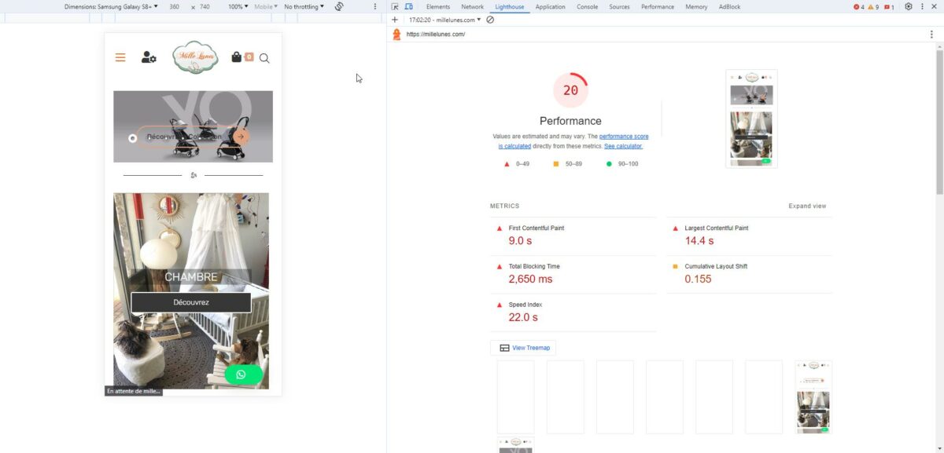Image resolution: width=944 pixels, height=453 pixels.
Task: Open the No throttling dropdown
Action: tap(304, 6)
